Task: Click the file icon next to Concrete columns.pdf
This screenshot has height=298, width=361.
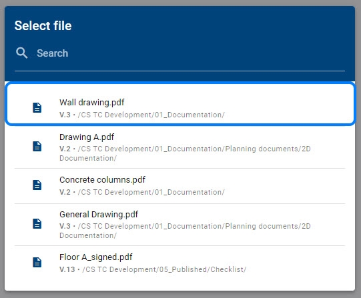Action: (x=37, y=185)
